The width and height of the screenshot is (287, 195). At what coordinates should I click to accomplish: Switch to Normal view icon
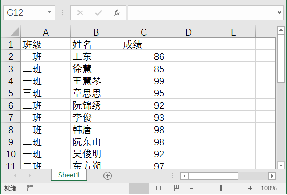click(x=139, y=188)
